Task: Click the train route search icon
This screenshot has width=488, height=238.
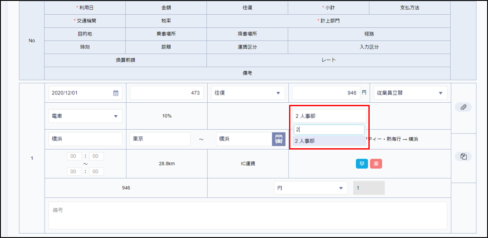Action: (279, 139)
